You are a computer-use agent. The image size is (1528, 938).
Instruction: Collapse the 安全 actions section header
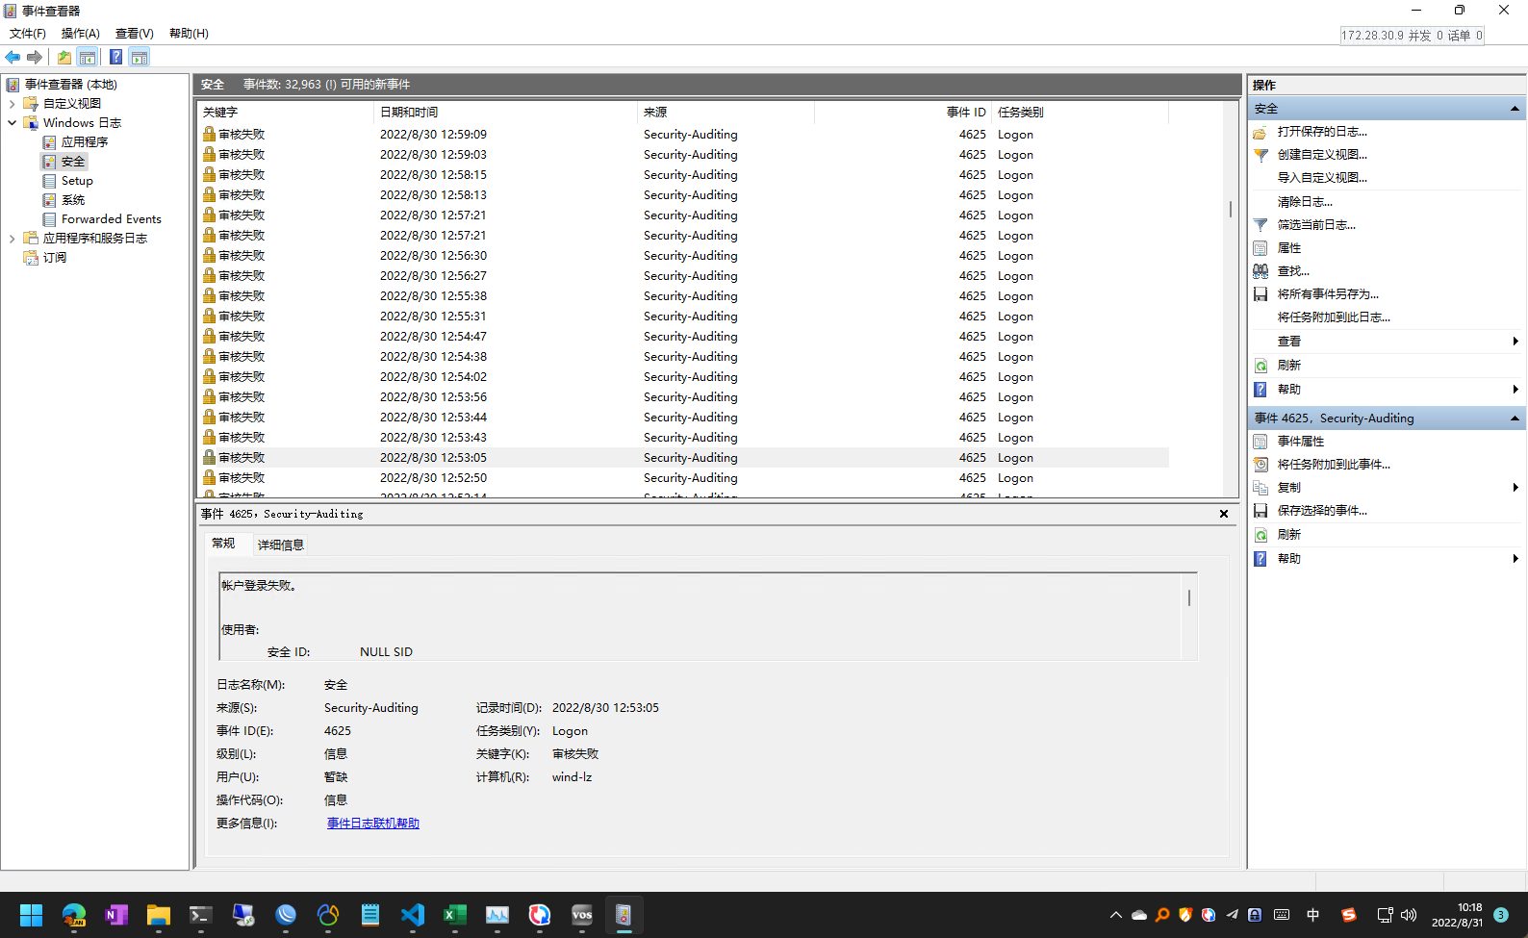1515,109
